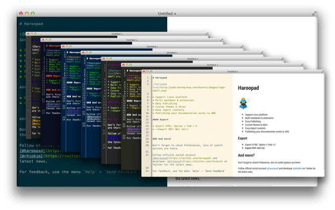Click the green zoom button of teal window

[x=33, y=13]
